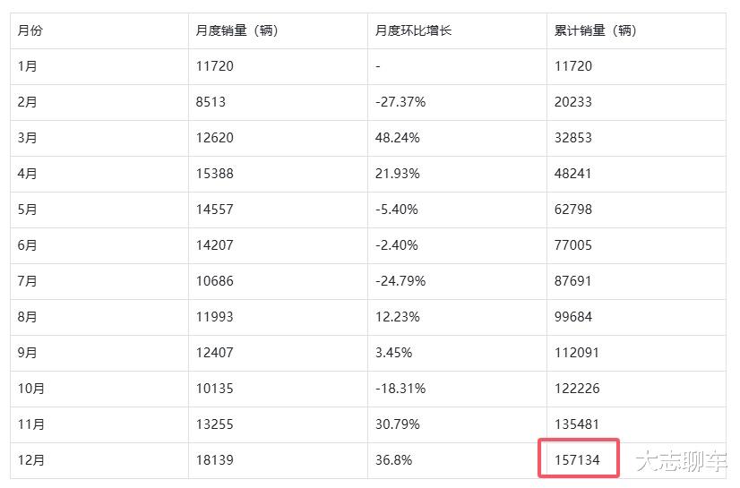Viewport: 740px width, 488px height.
Task: Select the -27.37% growth cell
Action: click(400, 102)
